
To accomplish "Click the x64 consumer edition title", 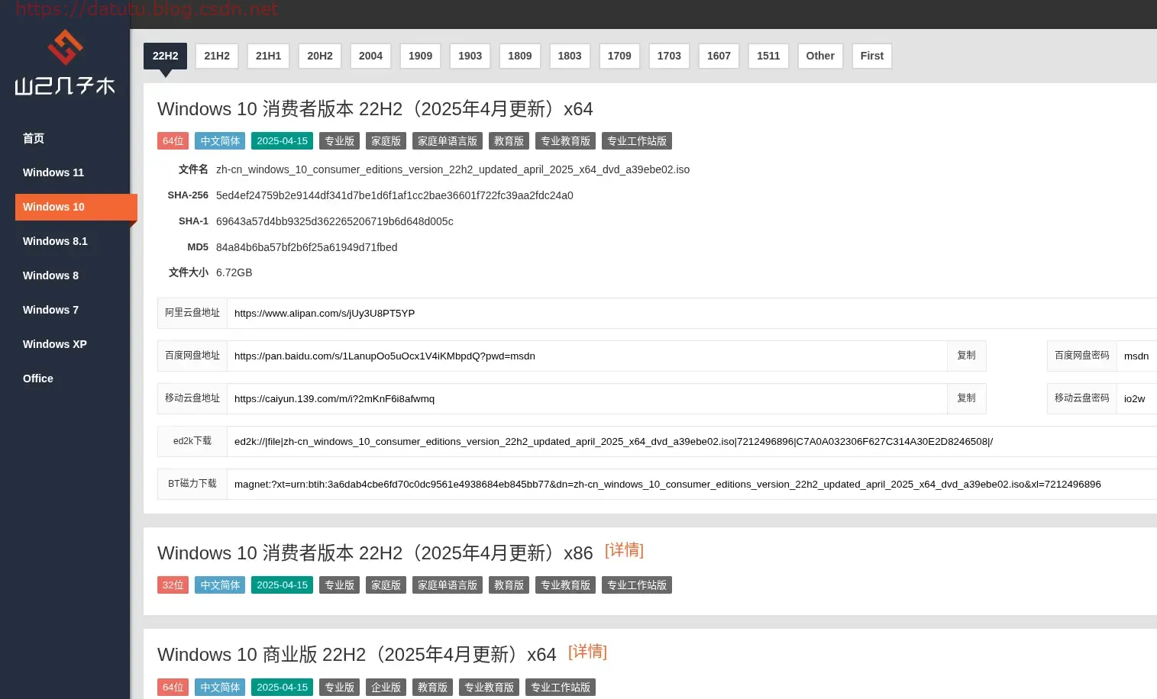I will (375, 109).
